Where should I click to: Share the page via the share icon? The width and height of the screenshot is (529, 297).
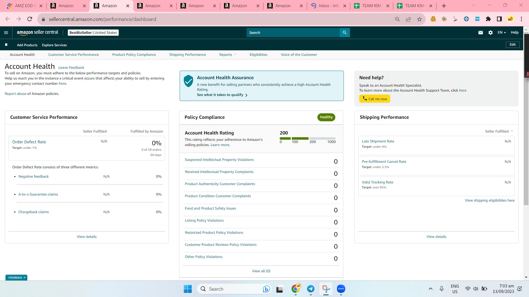(x=408, y=19)
